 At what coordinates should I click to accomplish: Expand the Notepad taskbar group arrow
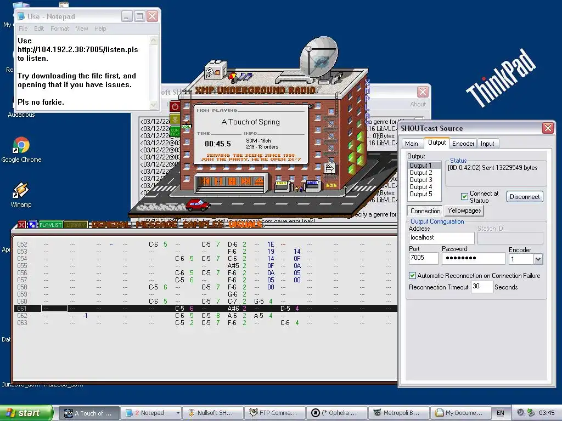pyautogui.click(x=178, y=413)
